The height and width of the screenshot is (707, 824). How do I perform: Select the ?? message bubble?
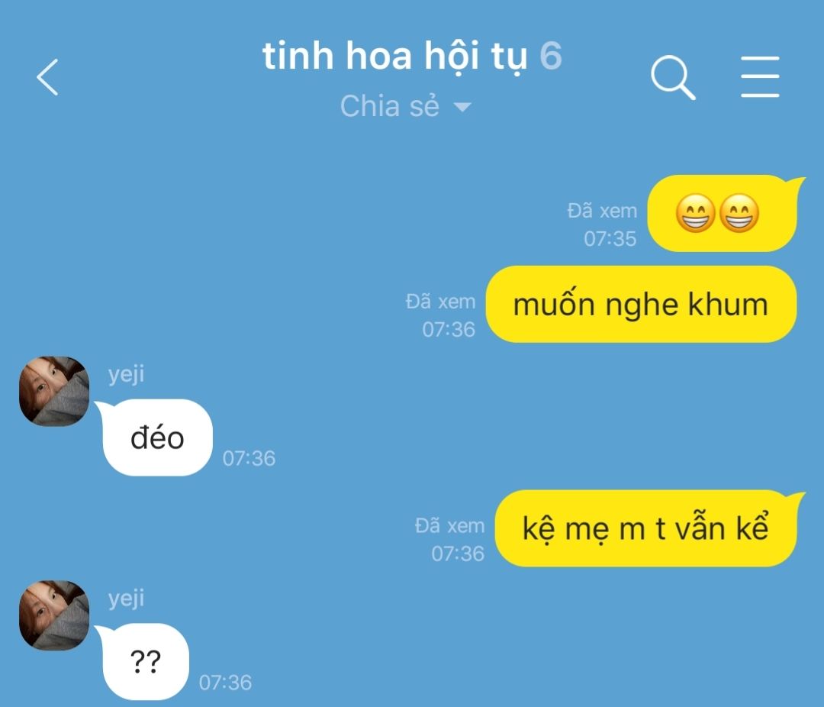pyautogui.click(x=143, y=662)
